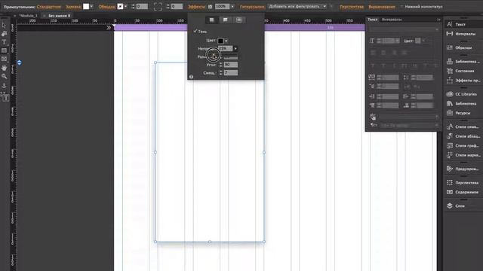
Task: Select Текст tab in text panel
Action: [x=372, y=20]
